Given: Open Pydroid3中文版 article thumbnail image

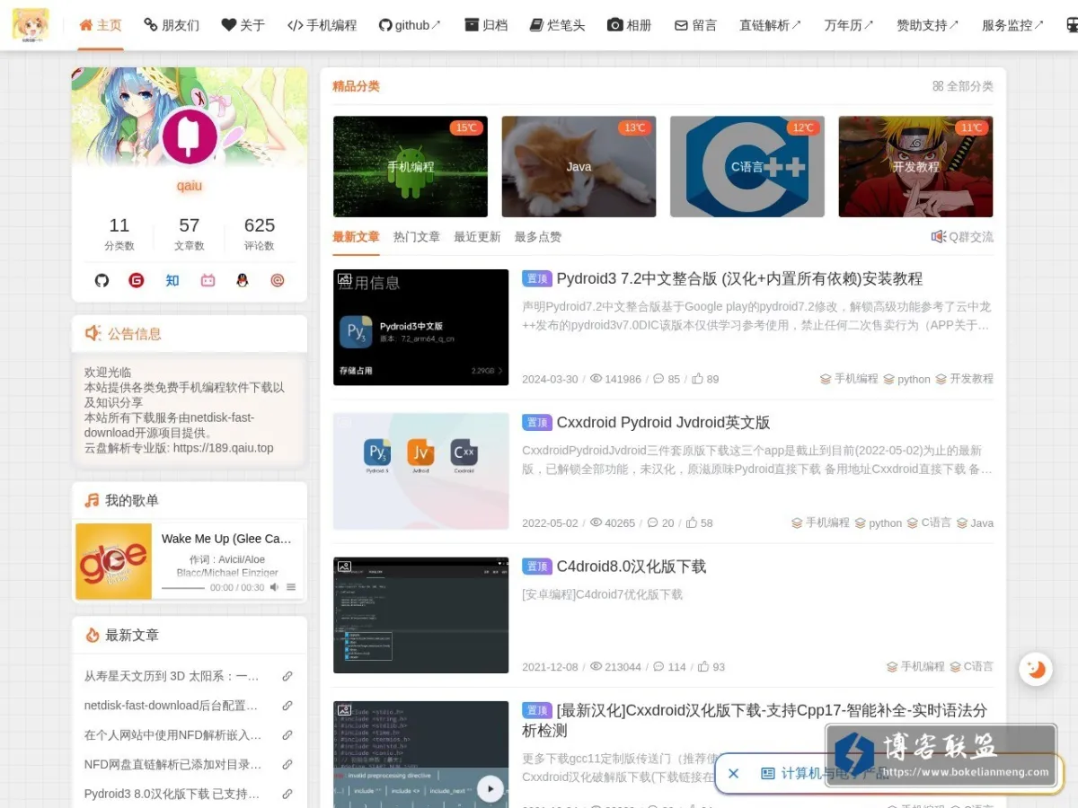Looking at the screenshot, I should click(420, 328).
